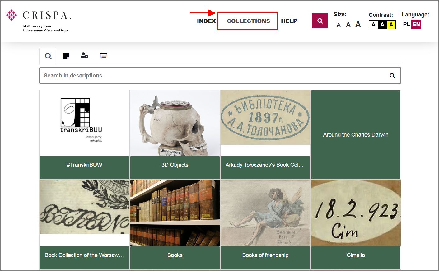The image size is (439, 271).
Task: Click the CRISPA logo
Action: click(39, 20)
